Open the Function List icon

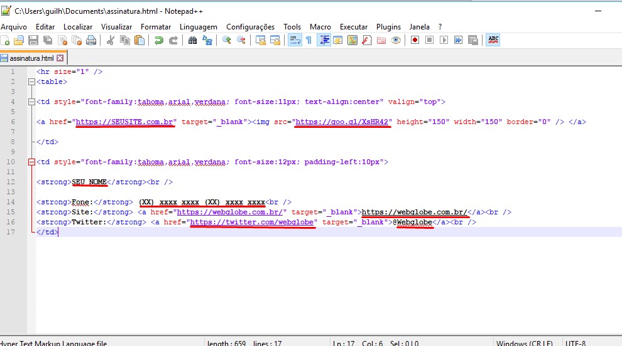pos(367,40)
